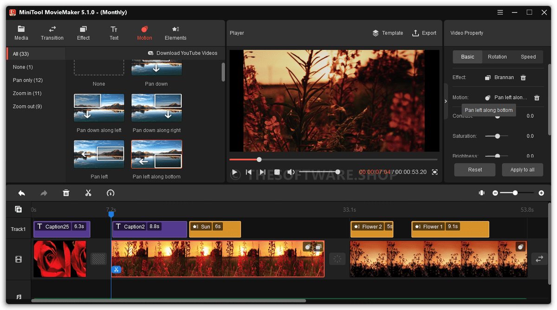The width and height of the screenshot is (557, 310).
Task: Delete the Pan left along bottom motion
Action: [x=537, y=98]
